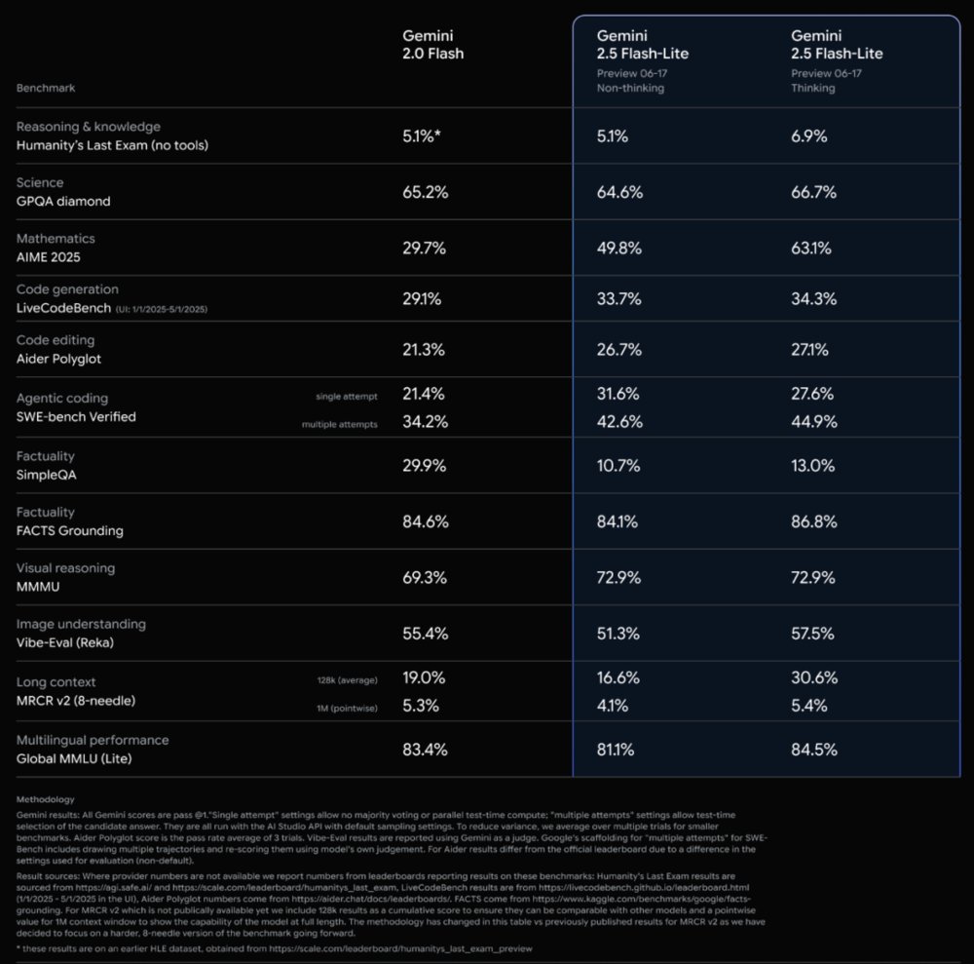Screen dimensions: 974x964
Task: Click the 63.1% AIME Thinking score
Action: [x=811, y=248]
